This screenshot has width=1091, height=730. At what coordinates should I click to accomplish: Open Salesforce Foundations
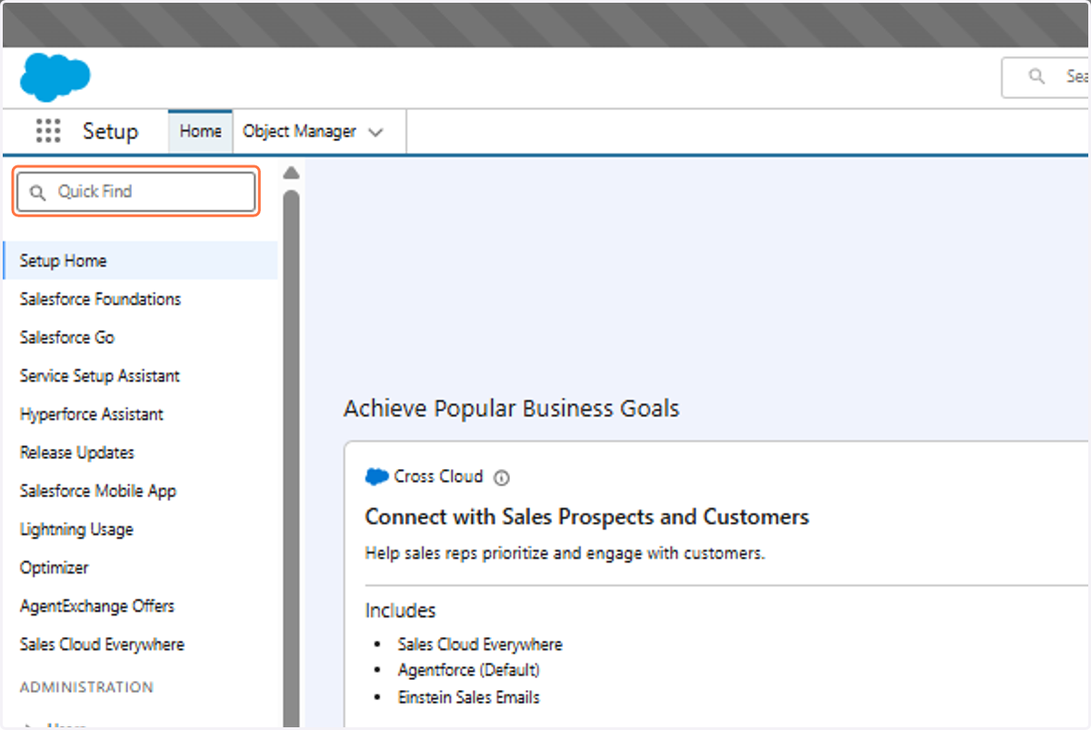pos(100,299)
